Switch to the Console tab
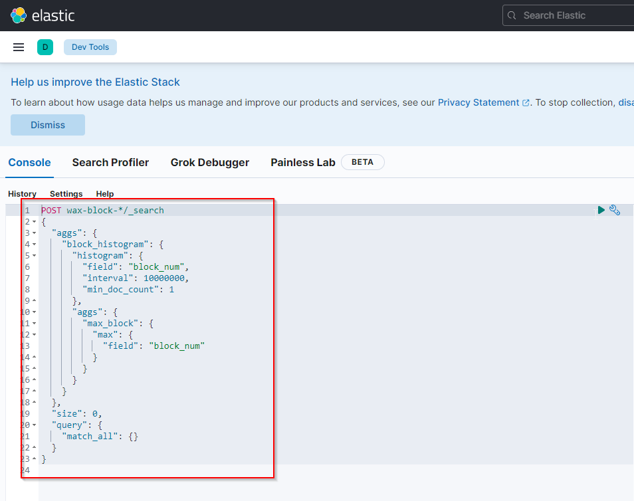This screenshot has height=501, width=634. pyautogui.click(x=29, y=163)
